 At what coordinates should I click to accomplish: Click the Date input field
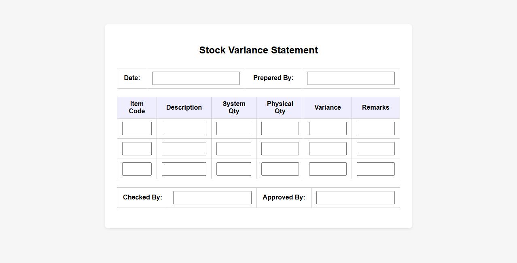coord(196,78)
